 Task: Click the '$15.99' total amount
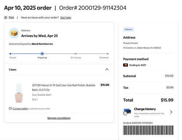pyautogui.click(x=167, y=100)
